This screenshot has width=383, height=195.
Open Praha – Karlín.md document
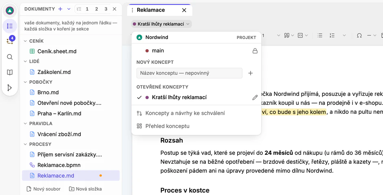point(71,113)
